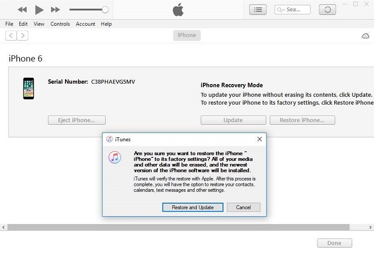Screen dimensions: 374x255
Task: Open the Help menu
Action: (x=106, y=24)
